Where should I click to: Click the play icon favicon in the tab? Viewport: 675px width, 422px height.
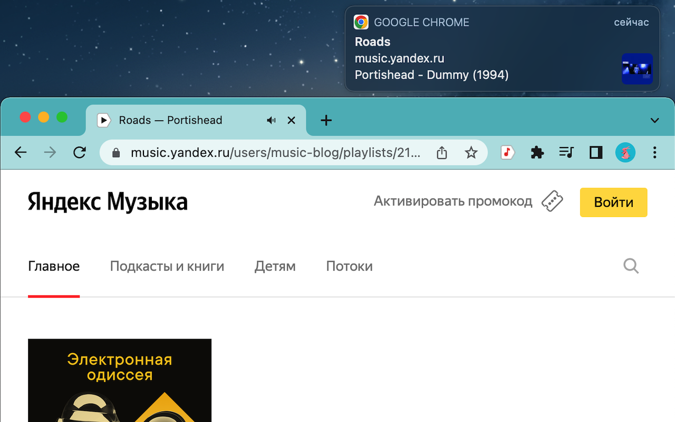click(x=104, y=120)
